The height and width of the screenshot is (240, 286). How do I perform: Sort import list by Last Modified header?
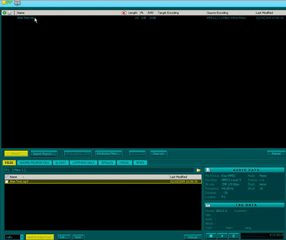[x=270, y=13]
